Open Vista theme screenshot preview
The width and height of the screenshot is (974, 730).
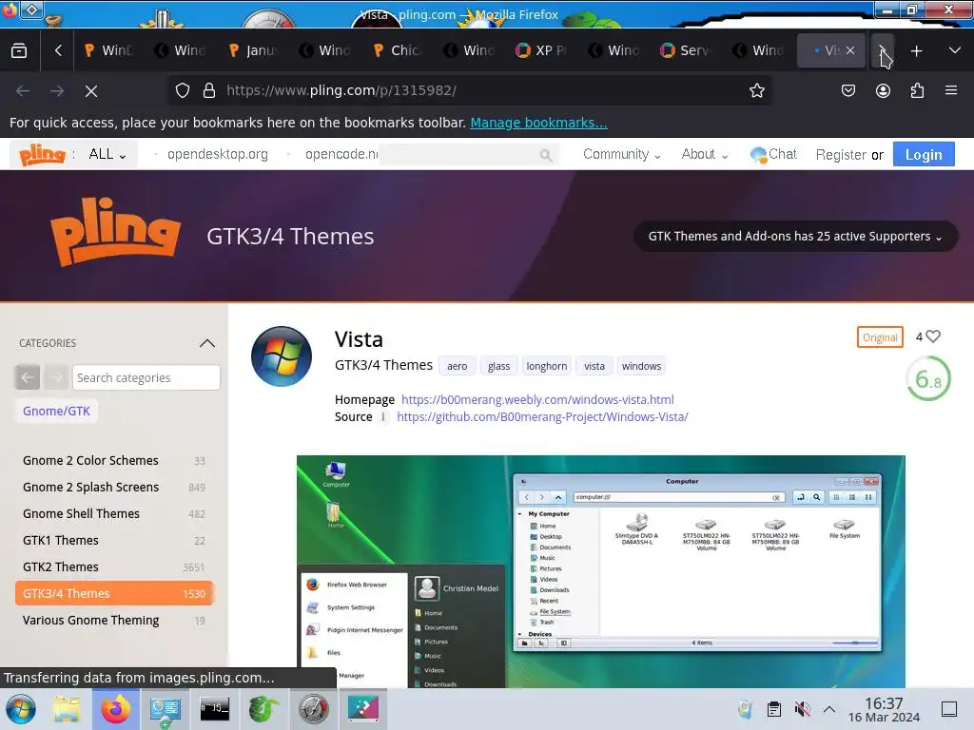pyautogui.click(x=601, y=571)
